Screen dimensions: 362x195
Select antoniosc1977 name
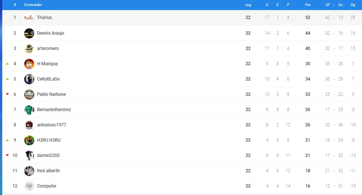51,125
